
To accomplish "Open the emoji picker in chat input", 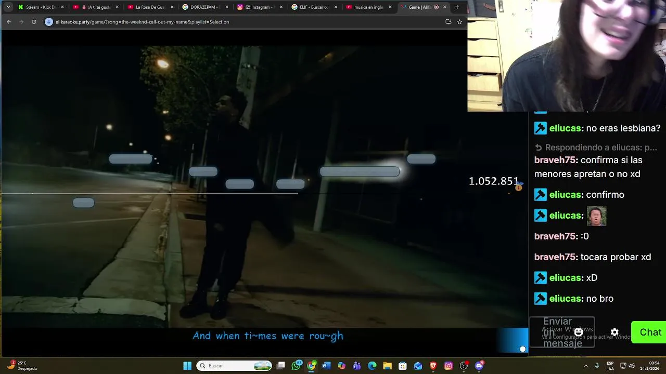I will coord(579,332).
